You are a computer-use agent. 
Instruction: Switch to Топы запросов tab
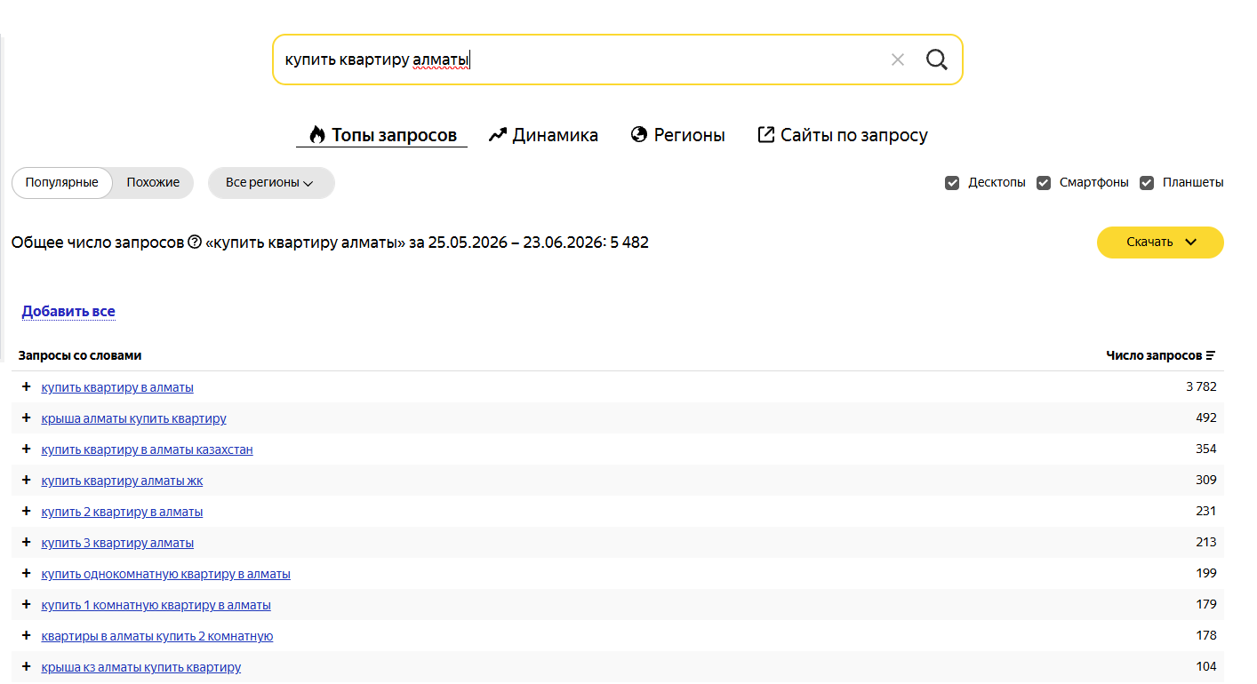[x=382, y=135]
